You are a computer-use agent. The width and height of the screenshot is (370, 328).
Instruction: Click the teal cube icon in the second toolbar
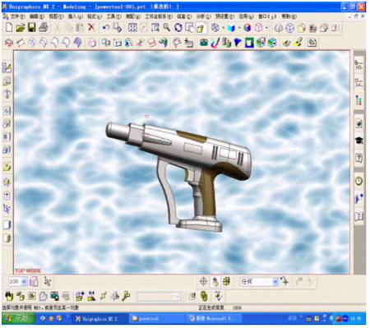coord(272,43)
